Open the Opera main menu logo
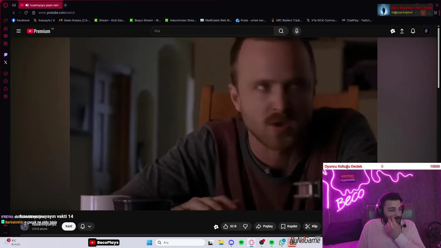 point(6,5)
